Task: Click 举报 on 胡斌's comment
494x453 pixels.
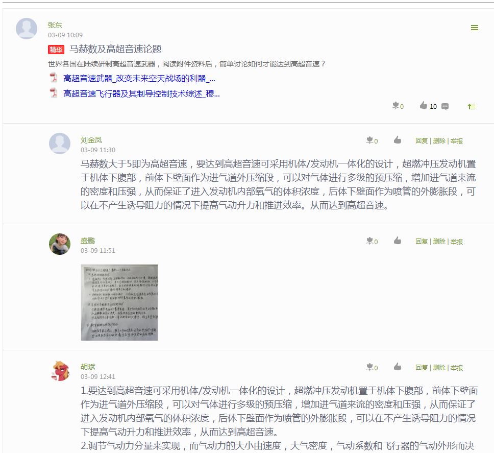Action: click(457, 368)
